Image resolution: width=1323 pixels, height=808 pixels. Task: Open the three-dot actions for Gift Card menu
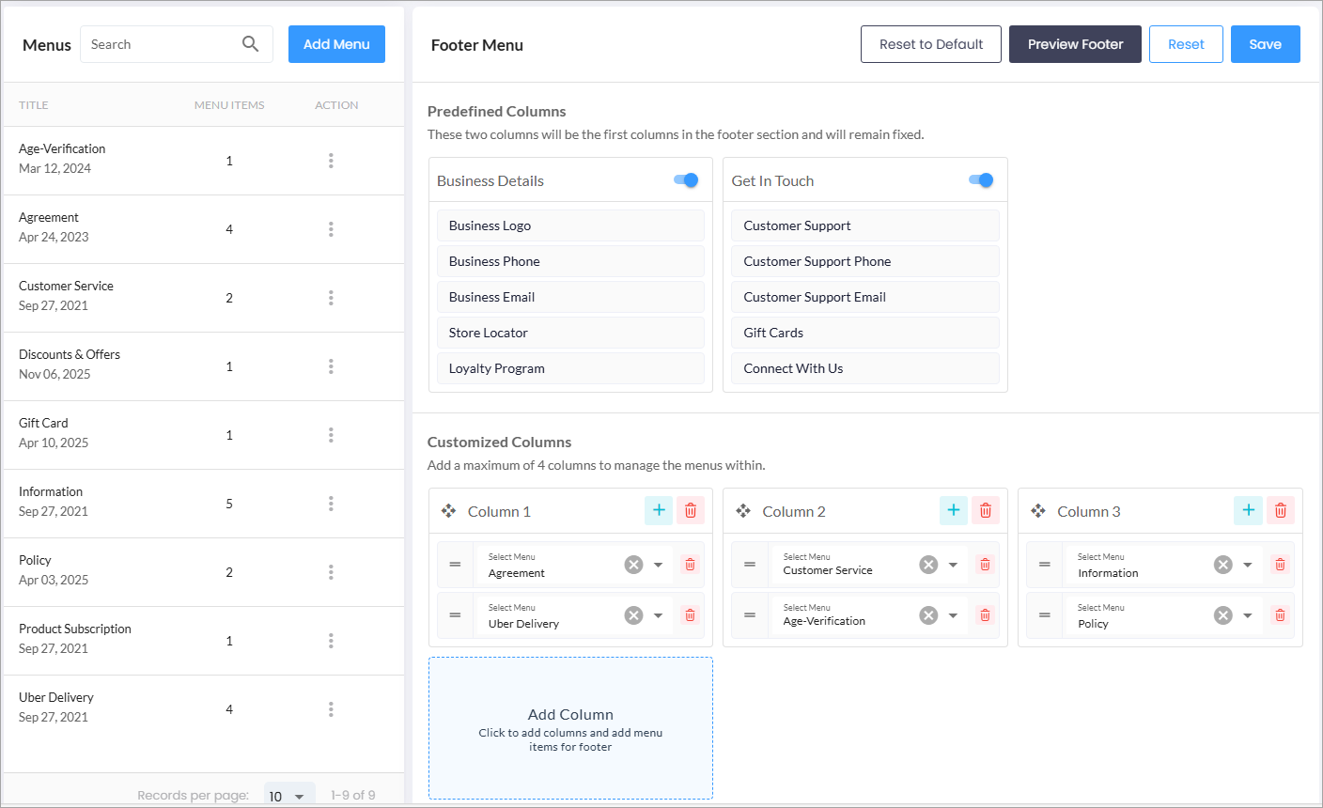(x=331, y=435)
